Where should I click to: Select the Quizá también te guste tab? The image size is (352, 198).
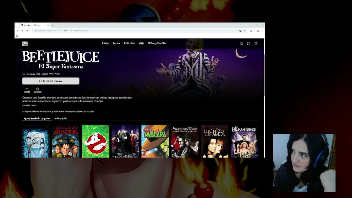[37, 119]
